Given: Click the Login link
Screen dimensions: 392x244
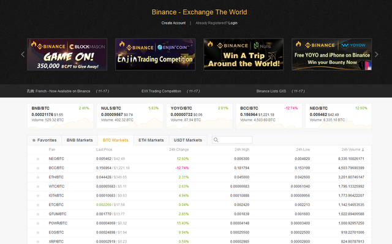Looking at the screenshot, I should tap(233, 23).
